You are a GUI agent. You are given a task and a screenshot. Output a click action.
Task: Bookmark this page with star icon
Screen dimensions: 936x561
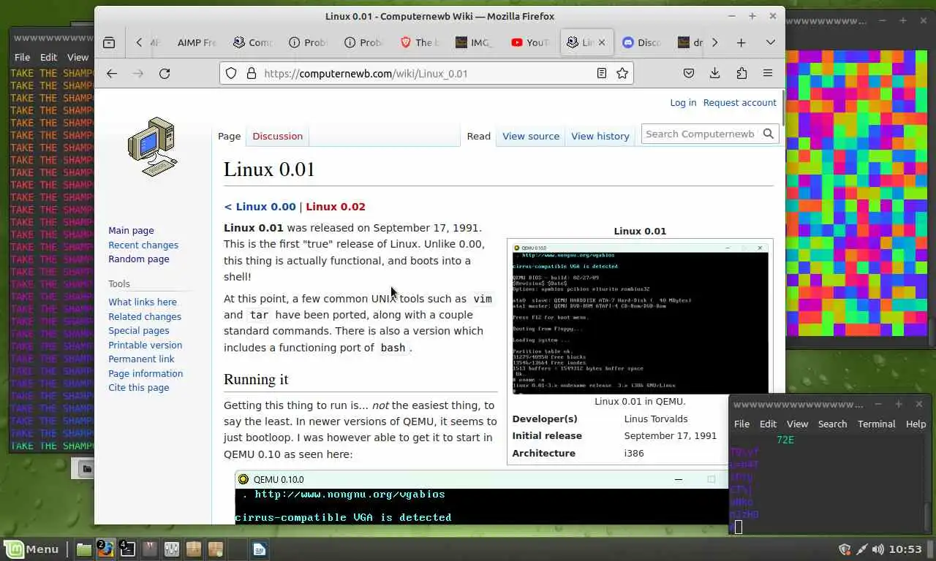coord(622,73)
